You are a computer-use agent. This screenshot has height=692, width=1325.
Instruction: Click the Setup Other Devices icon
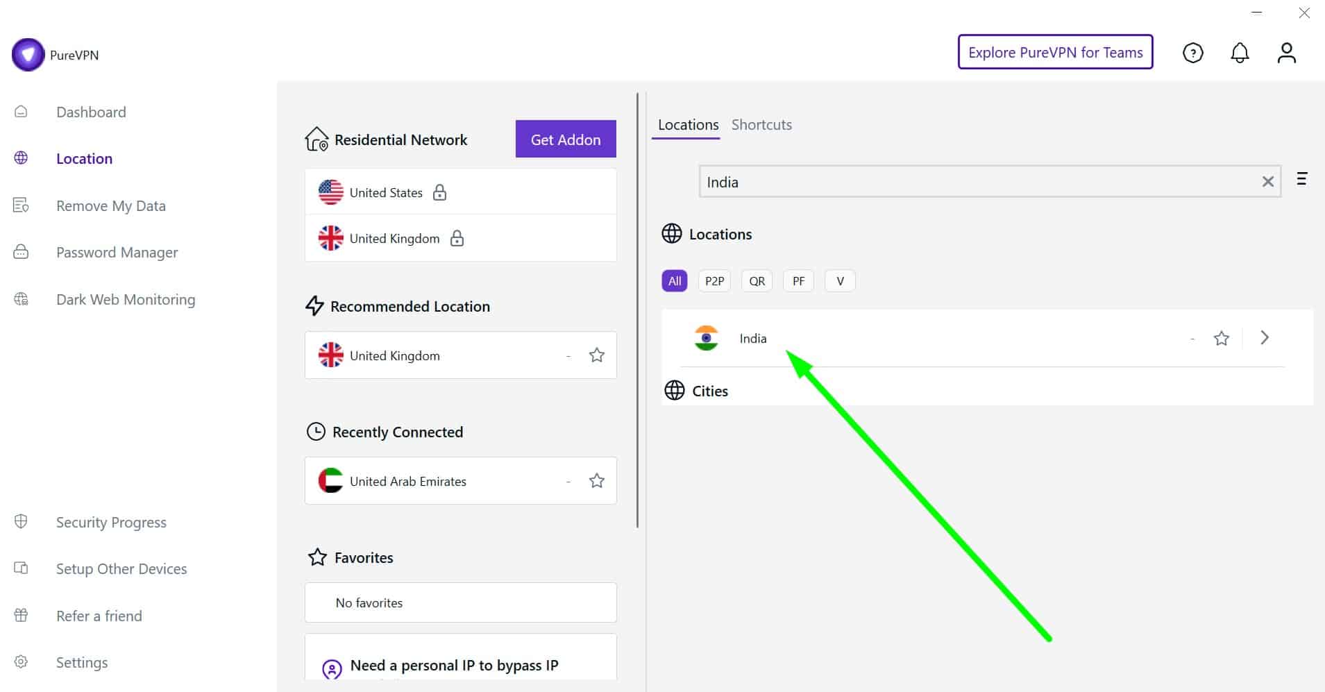point(21,568)
